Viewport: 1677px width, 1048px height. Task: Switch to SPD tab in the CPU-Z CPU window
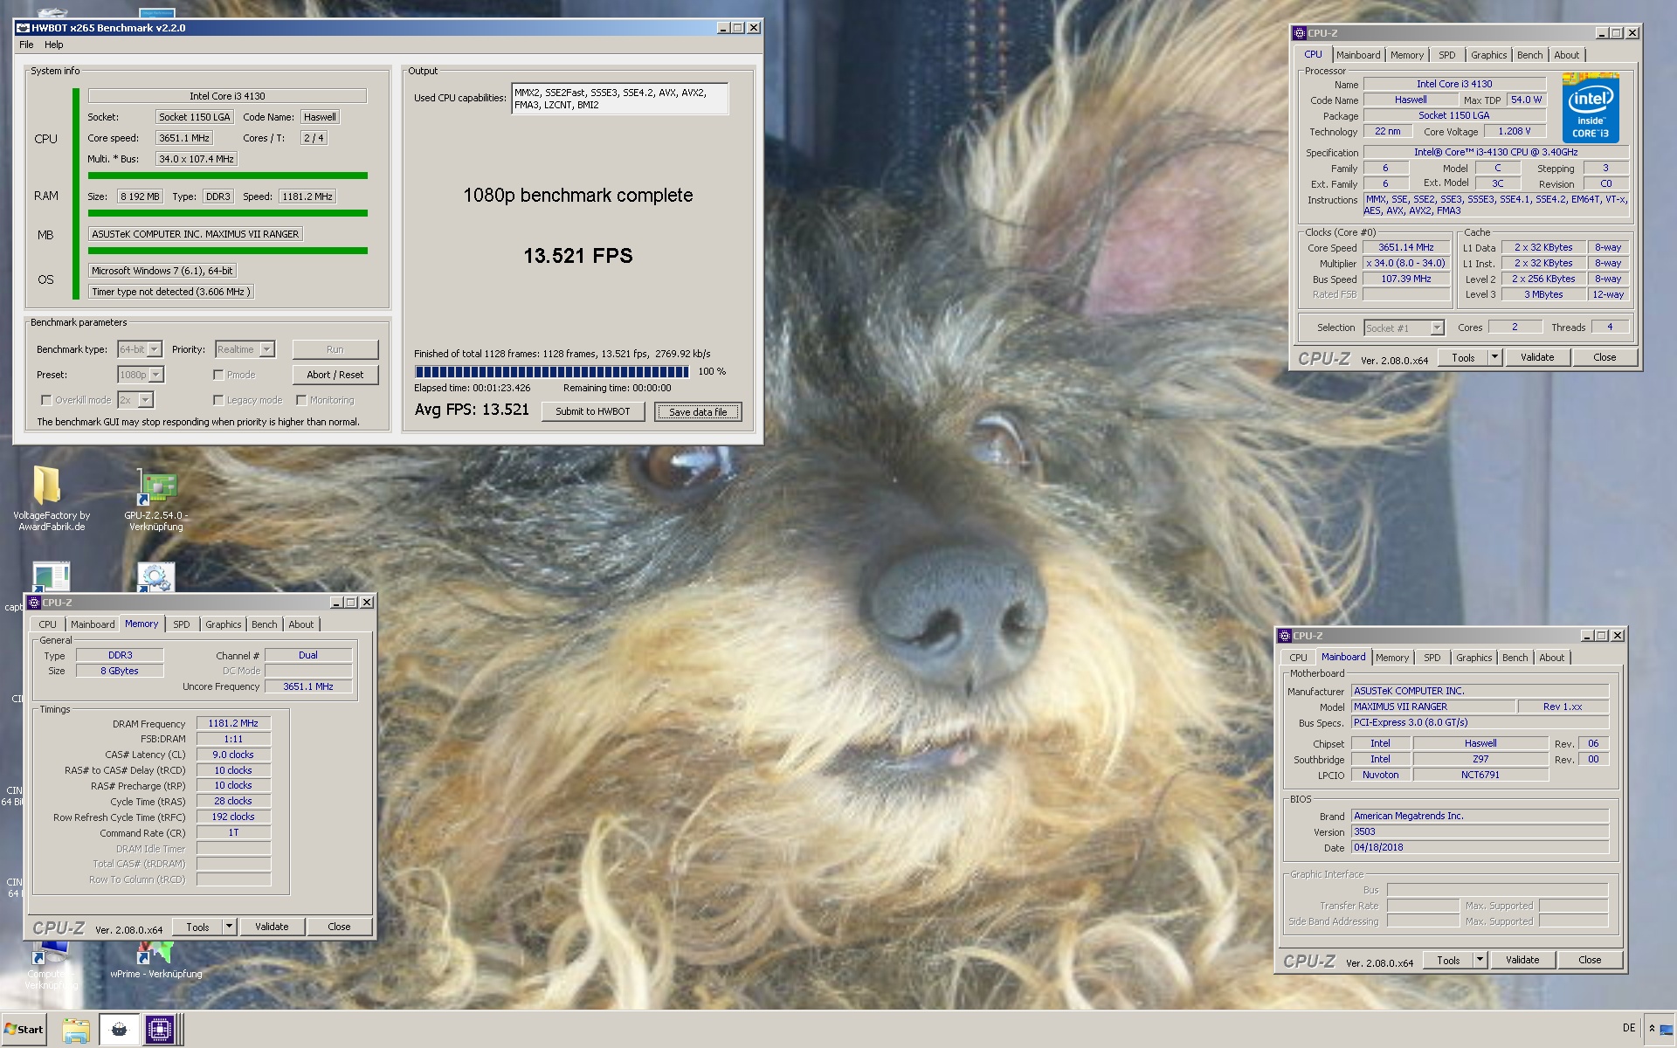[x=1447, y=55]
